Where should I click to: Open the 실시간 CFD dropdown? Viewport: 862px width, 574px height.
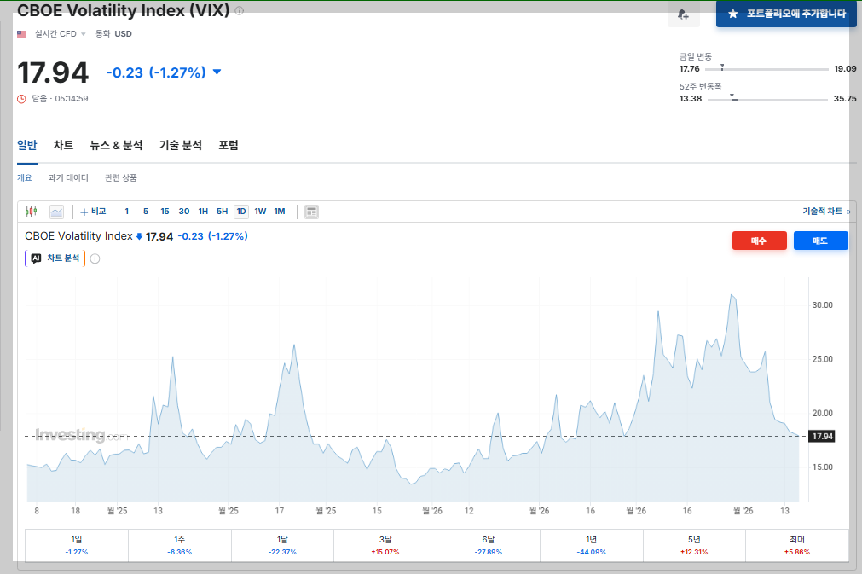pos(60,34)
